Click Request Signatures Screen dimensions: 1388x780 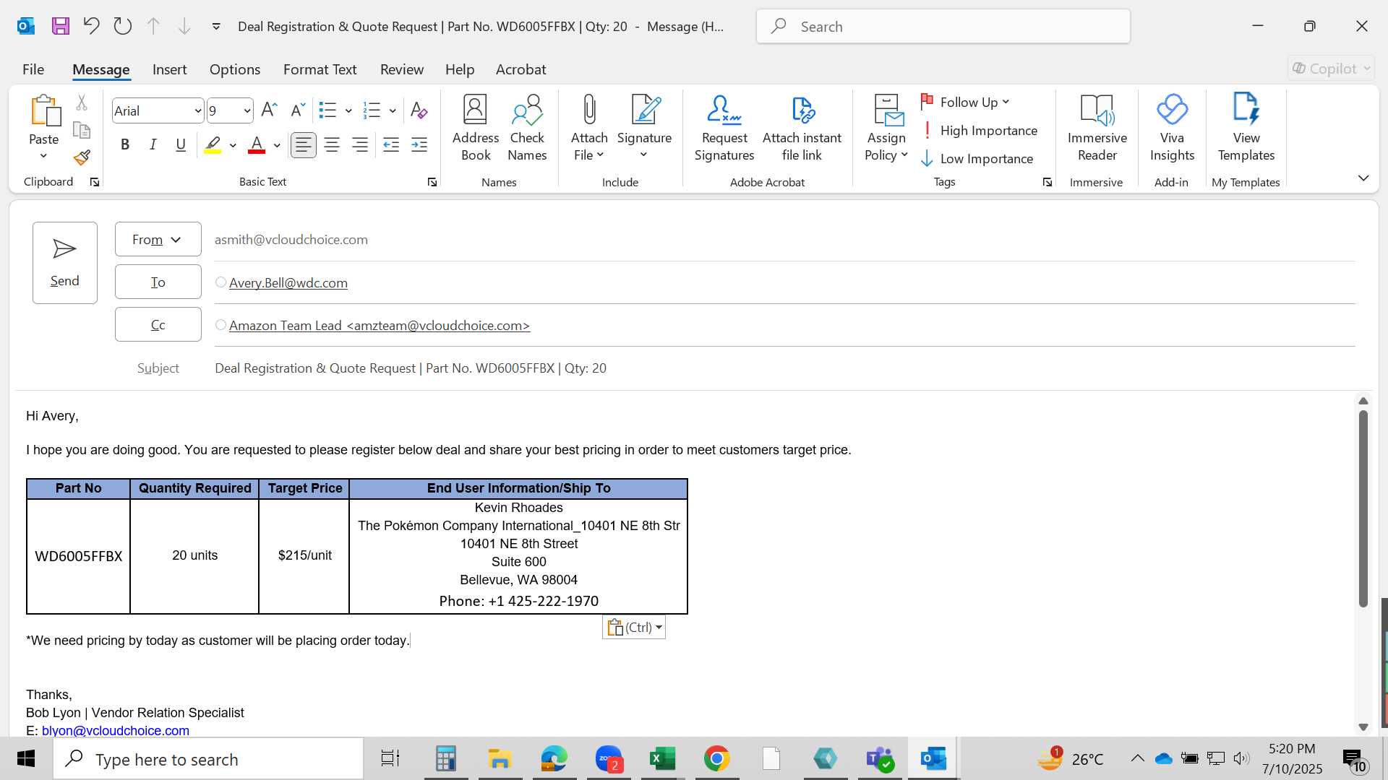tap(724, 129)
